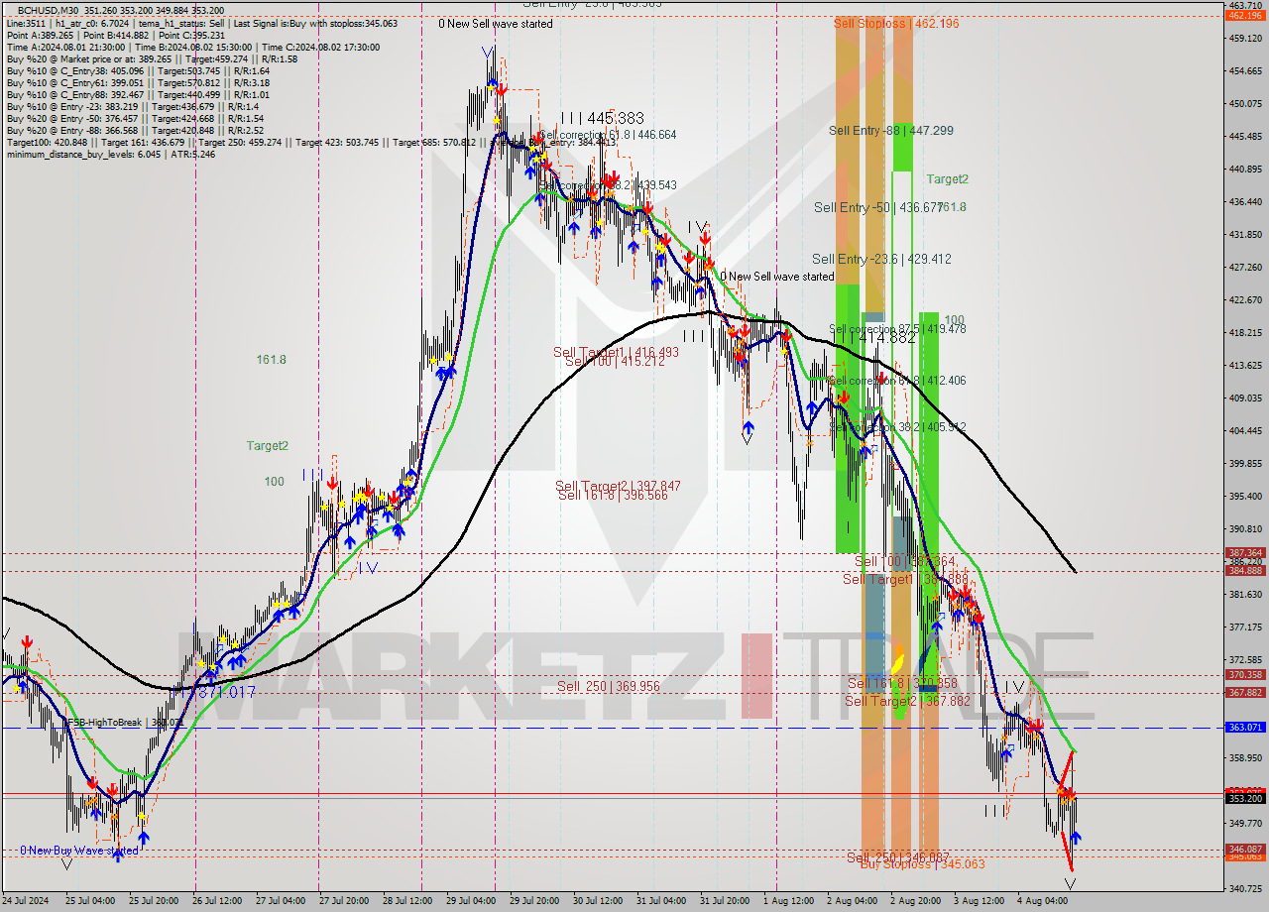
Task: Click the orange 462.196 price tag on axis
Action: point(1245,16)
